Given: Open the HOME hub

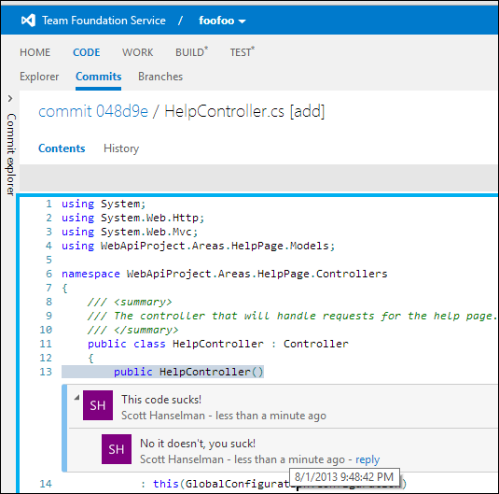Looking at the screenshot, I should click(x=35, y=52).
